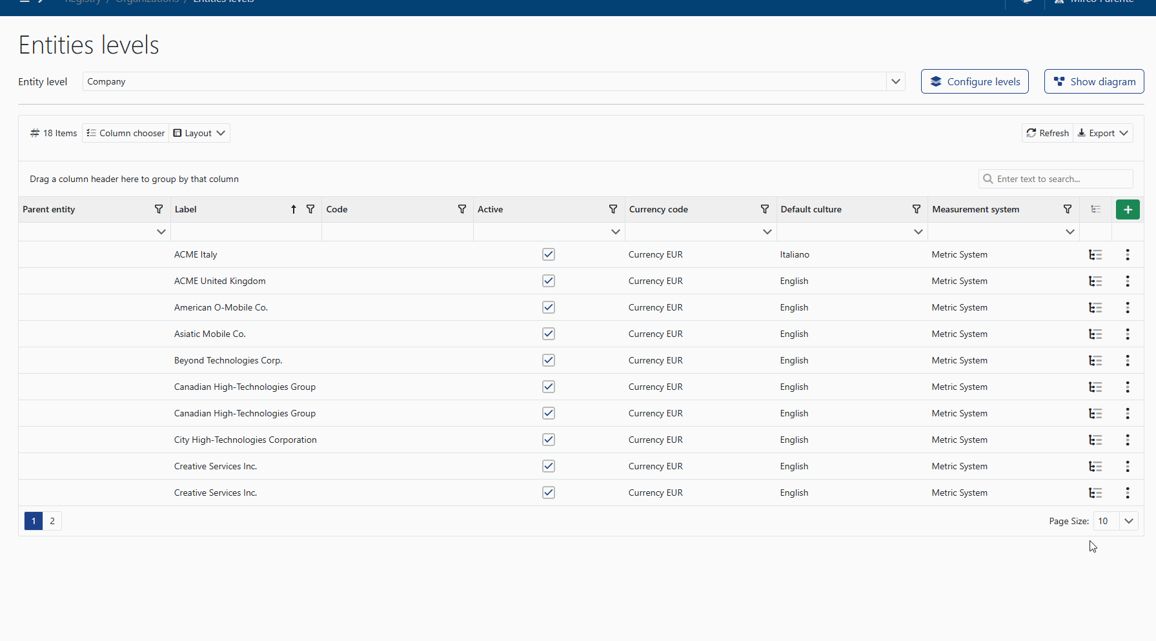Image resolution: width=1156 pixels, height=641 pixels.
Task: Open hierarchy tree icon for Beyond Technologies Corp.
Action: (x=1095, y=361)
